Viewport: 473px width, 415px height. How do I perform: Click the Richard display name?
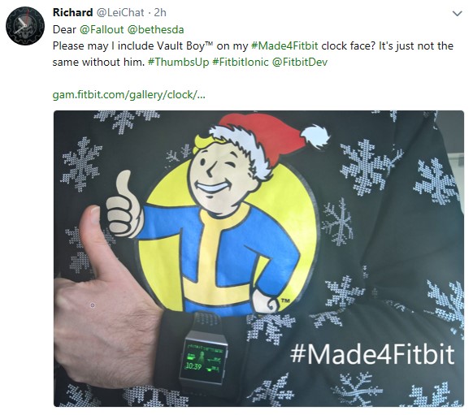click(72, 13)
